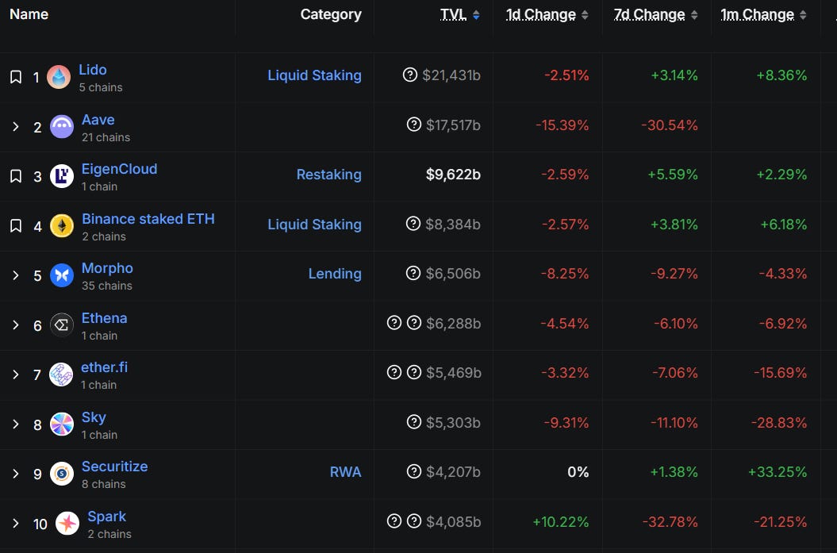Viewport: 837px width, 553px height.
Task: Open help icon beside Binance staked ETH TVL
Action: 413,224
